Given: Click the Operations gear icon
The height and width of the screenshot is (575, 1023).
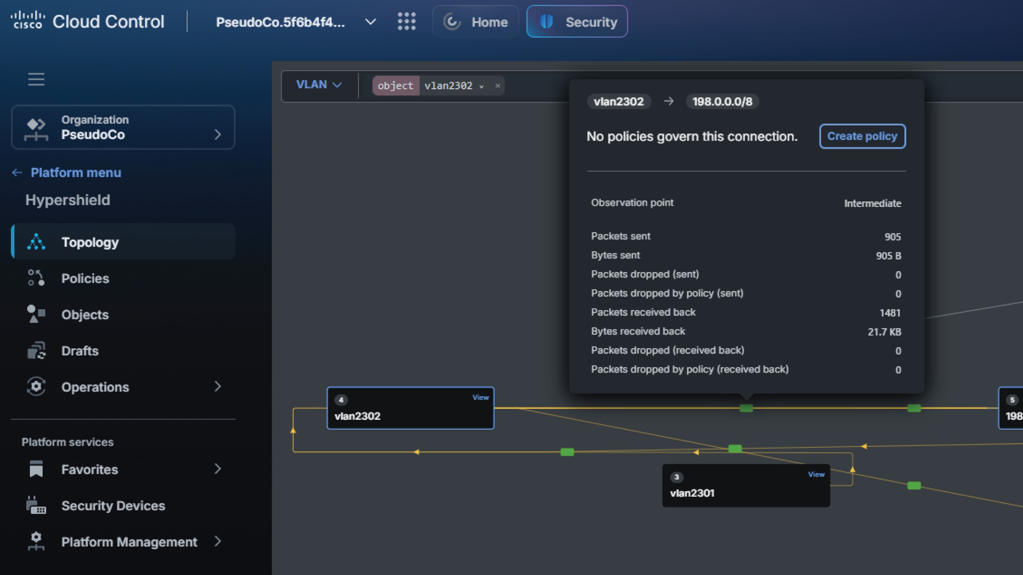Looking at the screenshot, I should tap(36, 387).
